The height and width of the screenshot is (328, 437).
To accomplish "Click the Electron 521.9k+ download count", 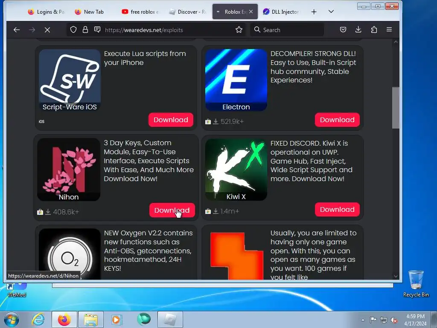I will 232,121.
